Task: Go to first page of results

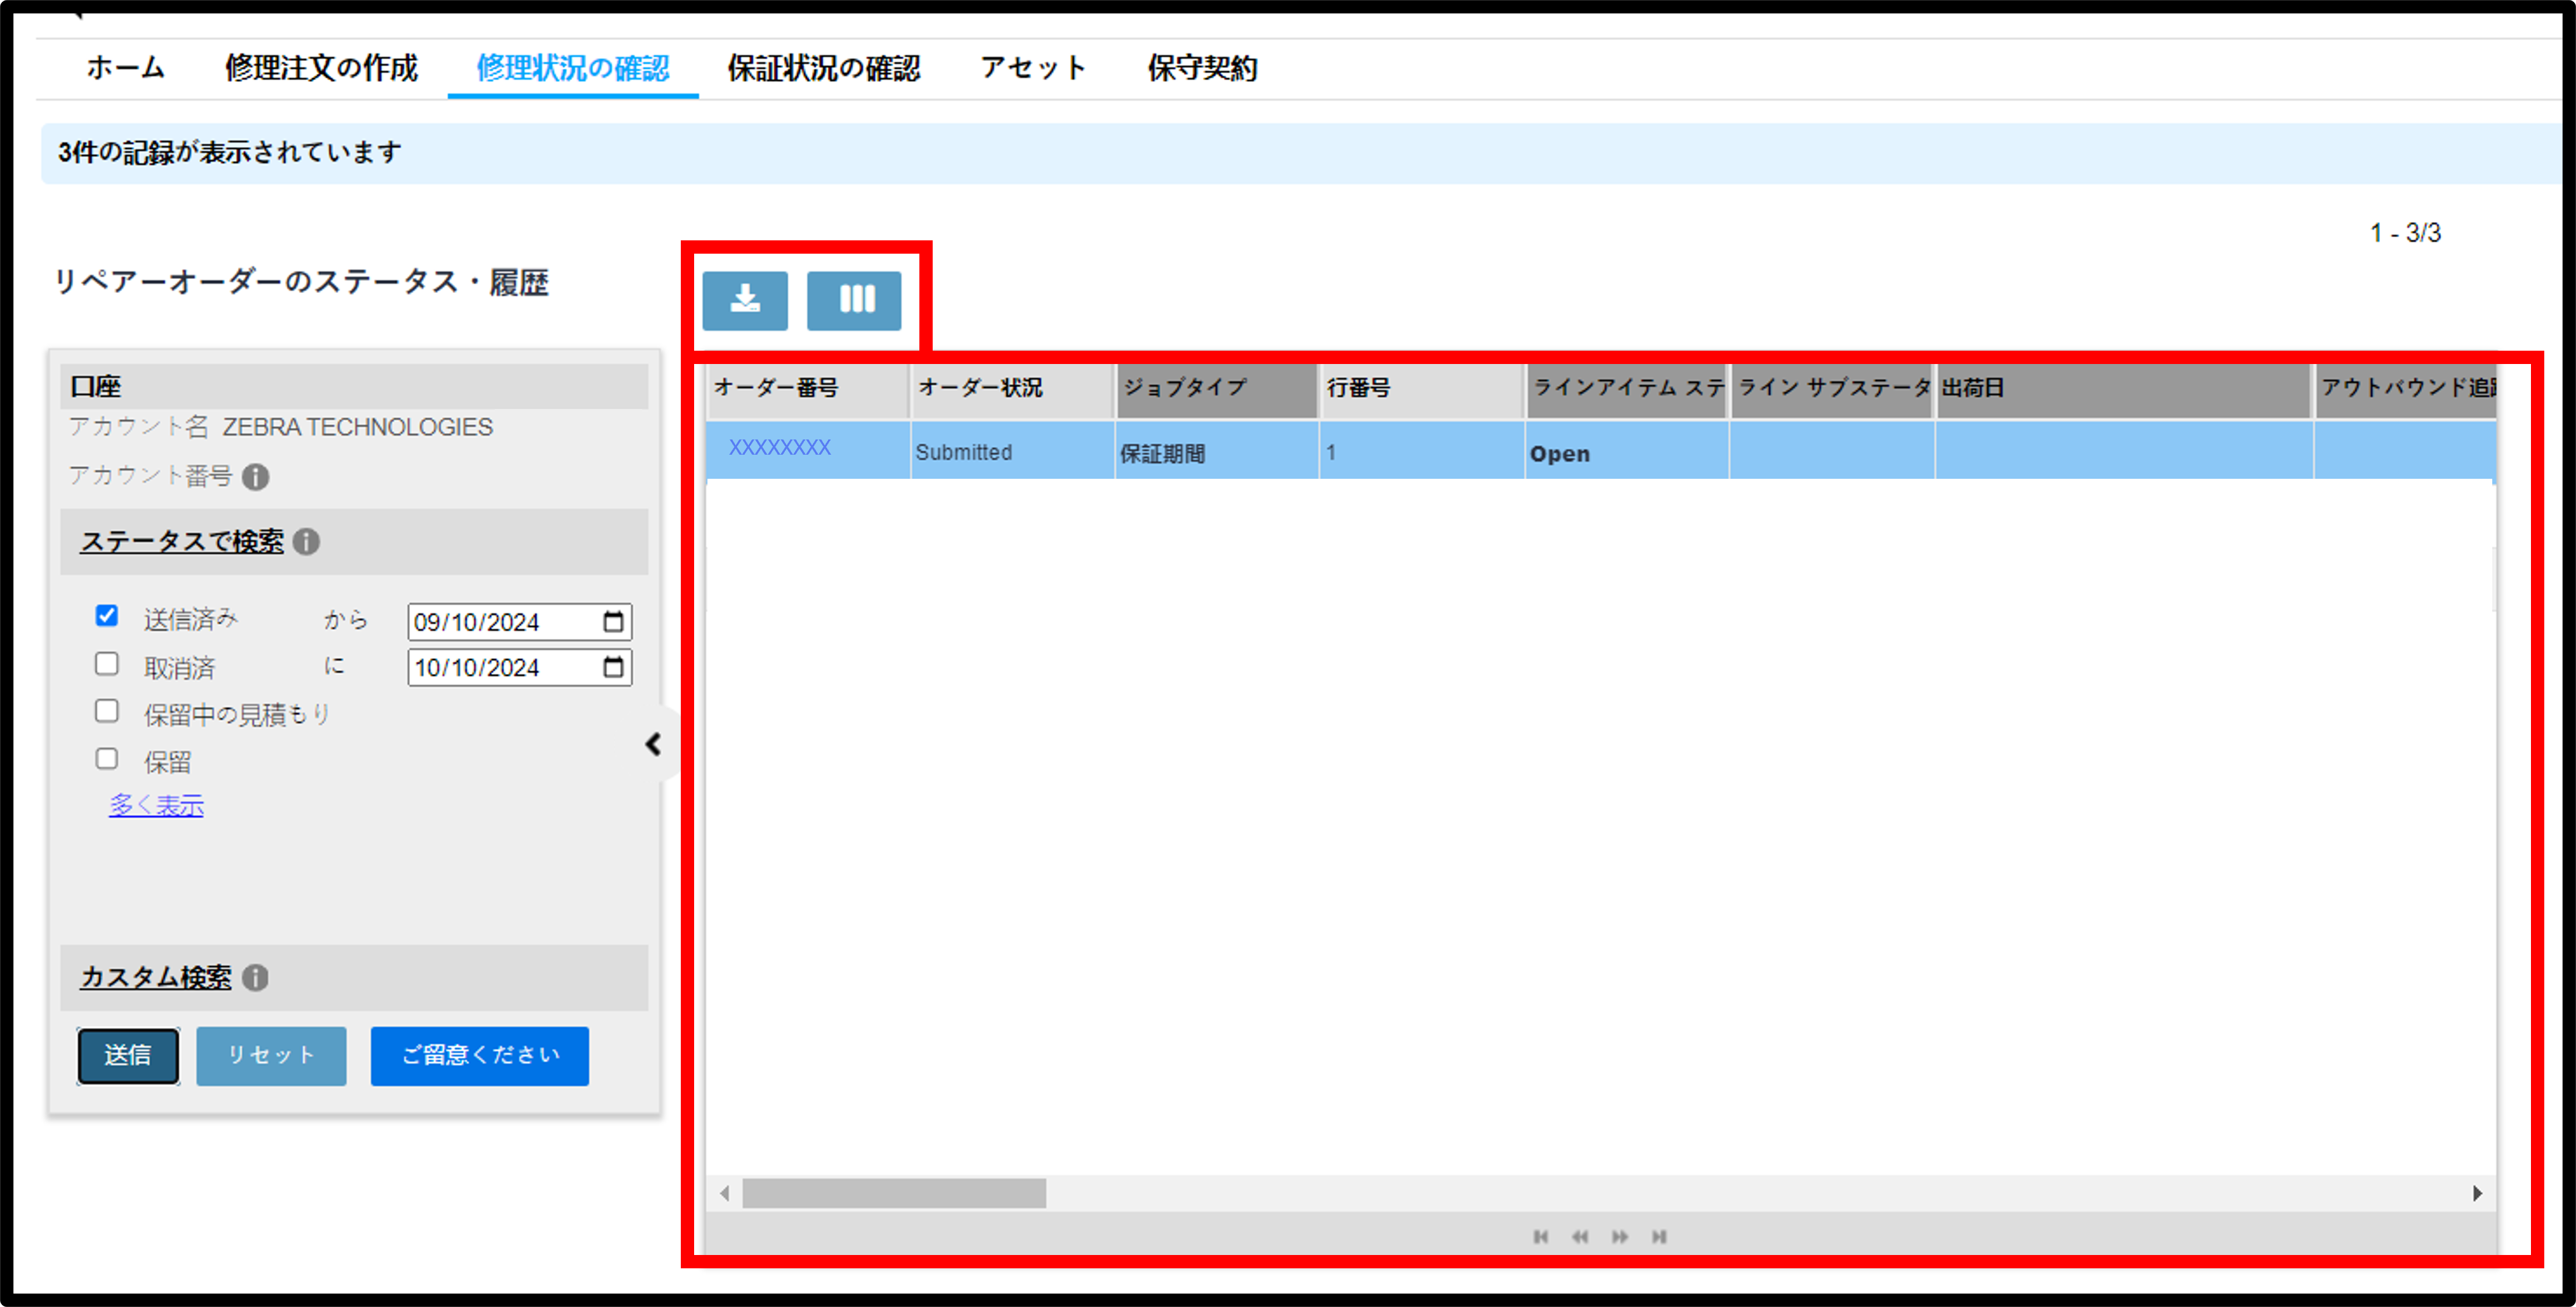Action: click(x=1541, y=1237)
